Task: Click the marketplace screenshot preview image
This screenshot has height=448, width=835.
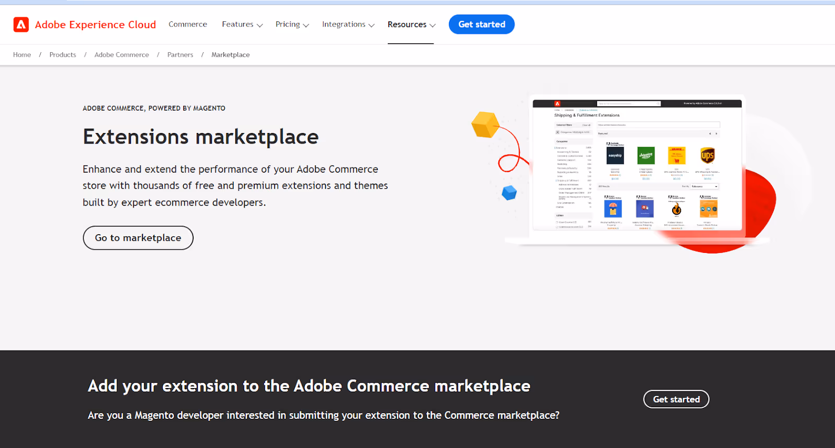Action: coord(637,165)
